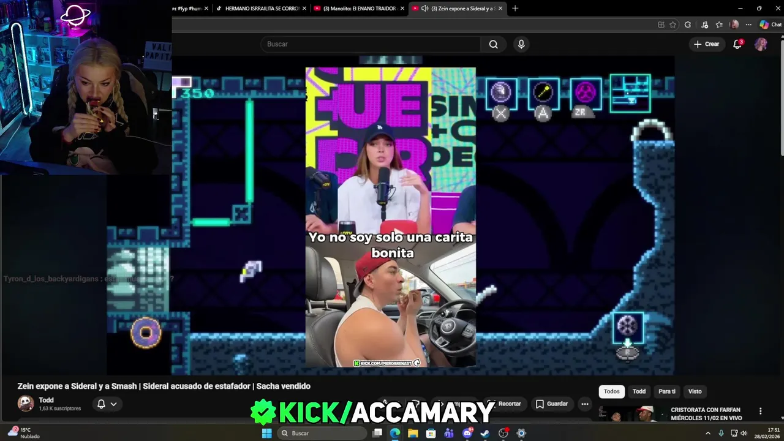Close the Manolito: El ENANO TRAIDOR tab
The width and height of the screenshot is (784, 441).
[x=402, y=9]
